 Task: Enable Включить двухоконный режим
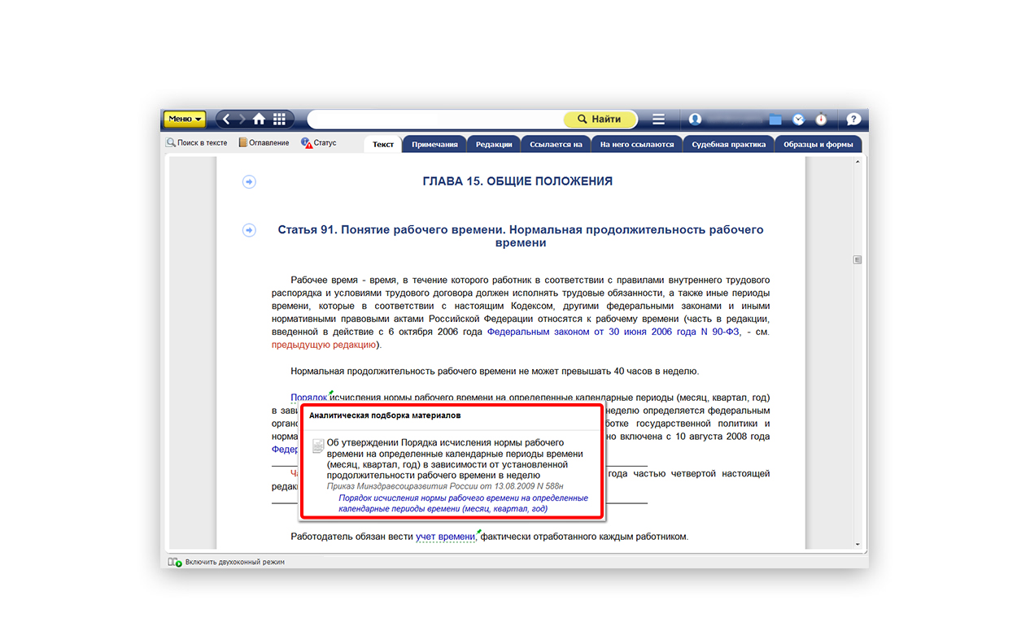(226, 562)
